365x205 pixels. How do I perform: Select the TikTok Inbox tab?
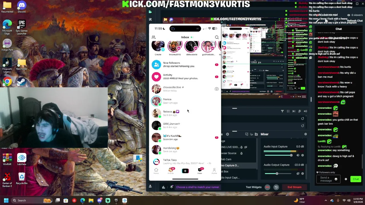[x=200, y=171]
